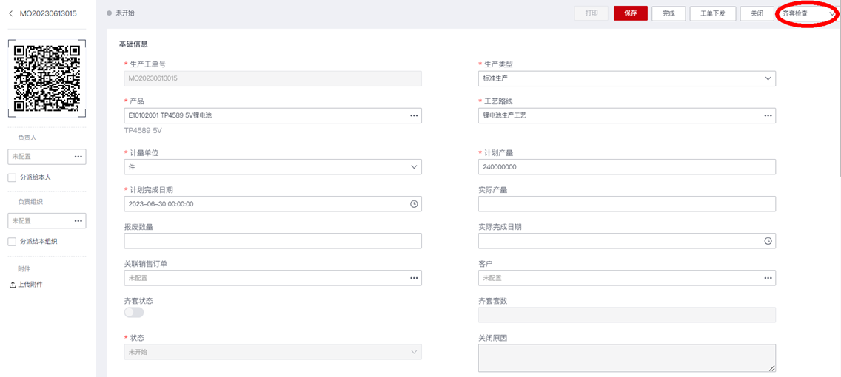Click the 计划产量 input field
The image size is (841, 377).
coord(626,167)
